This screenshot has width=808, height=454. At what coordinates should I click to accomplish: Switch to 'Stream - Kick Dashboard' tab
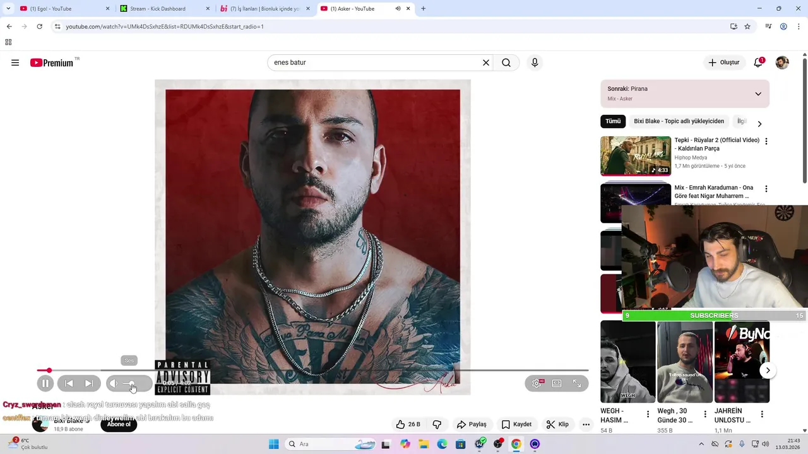(x=165, y=9)
